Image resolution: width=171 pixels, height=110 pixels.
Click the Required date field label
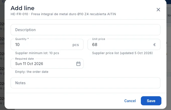coord(25,59)
